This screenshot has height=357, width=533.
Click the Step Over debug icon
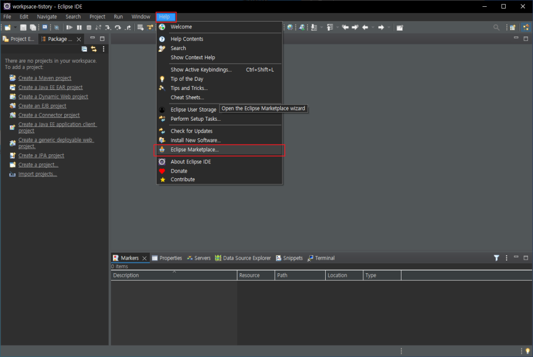(118, 27)
